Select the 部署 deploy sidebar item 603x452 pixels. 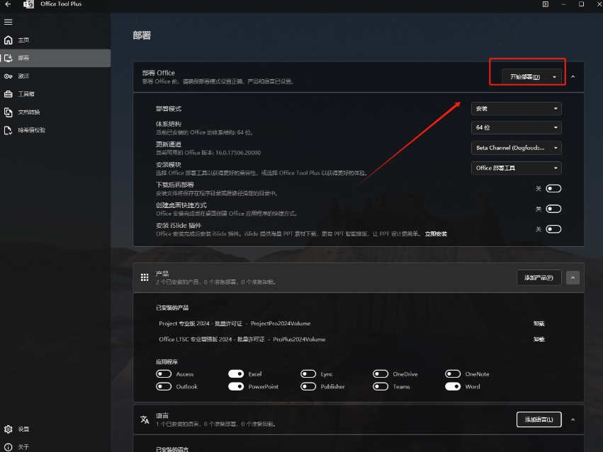[x=55, y=58]
